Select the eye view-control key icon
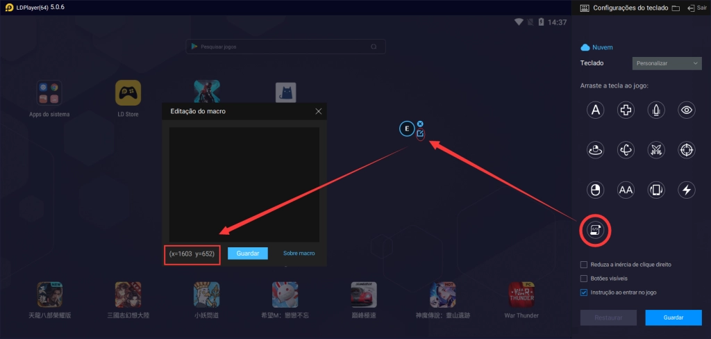 (687, 110)
